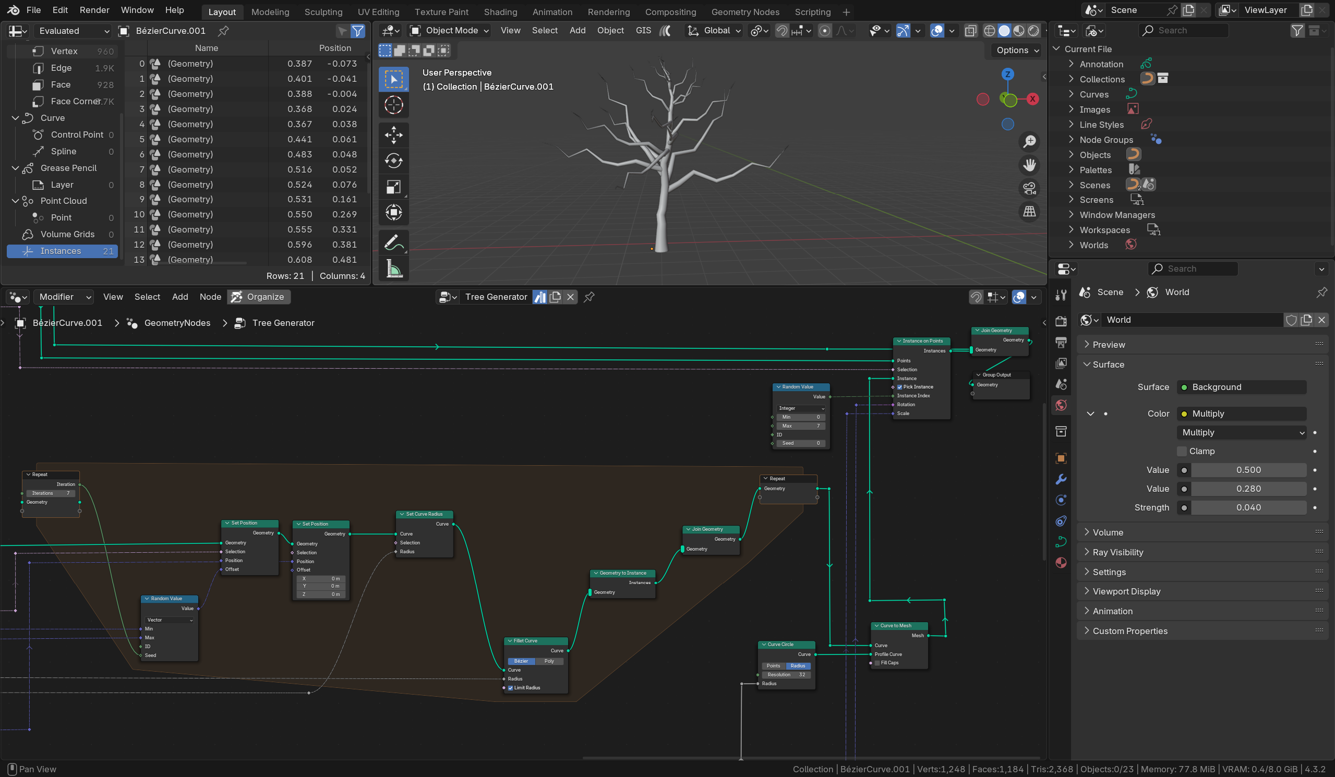Click the zoom magnifier icon in viewport

1029,141
